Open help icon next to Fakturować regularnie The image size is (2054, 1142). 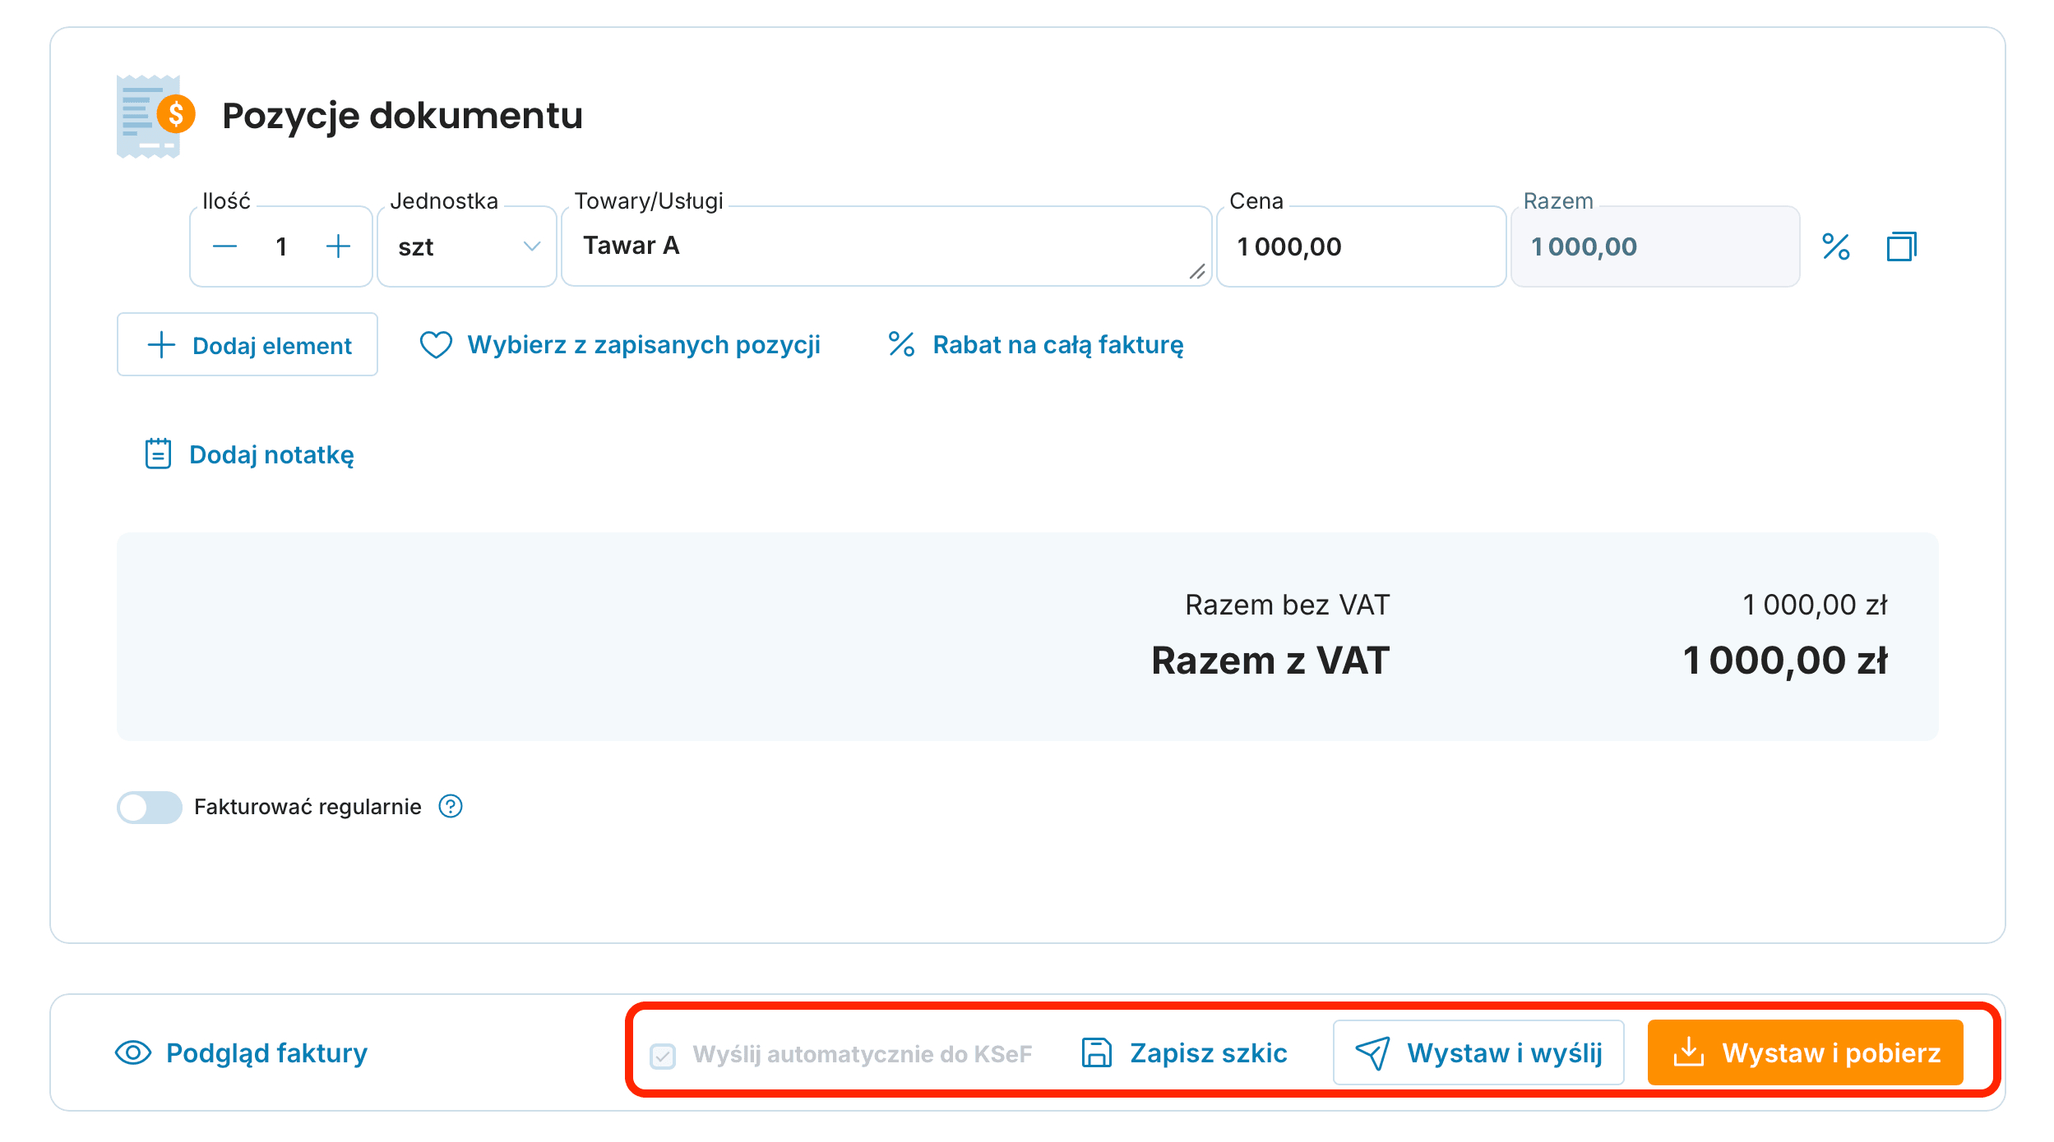(451, 807)
